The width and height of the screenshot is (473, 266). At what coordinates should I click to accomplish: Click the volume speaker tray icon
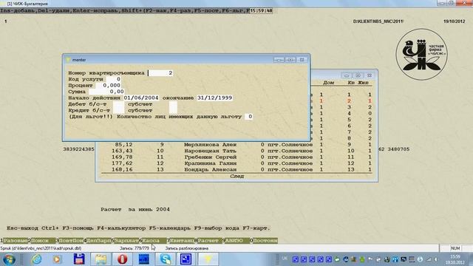[x=436, y=259]
